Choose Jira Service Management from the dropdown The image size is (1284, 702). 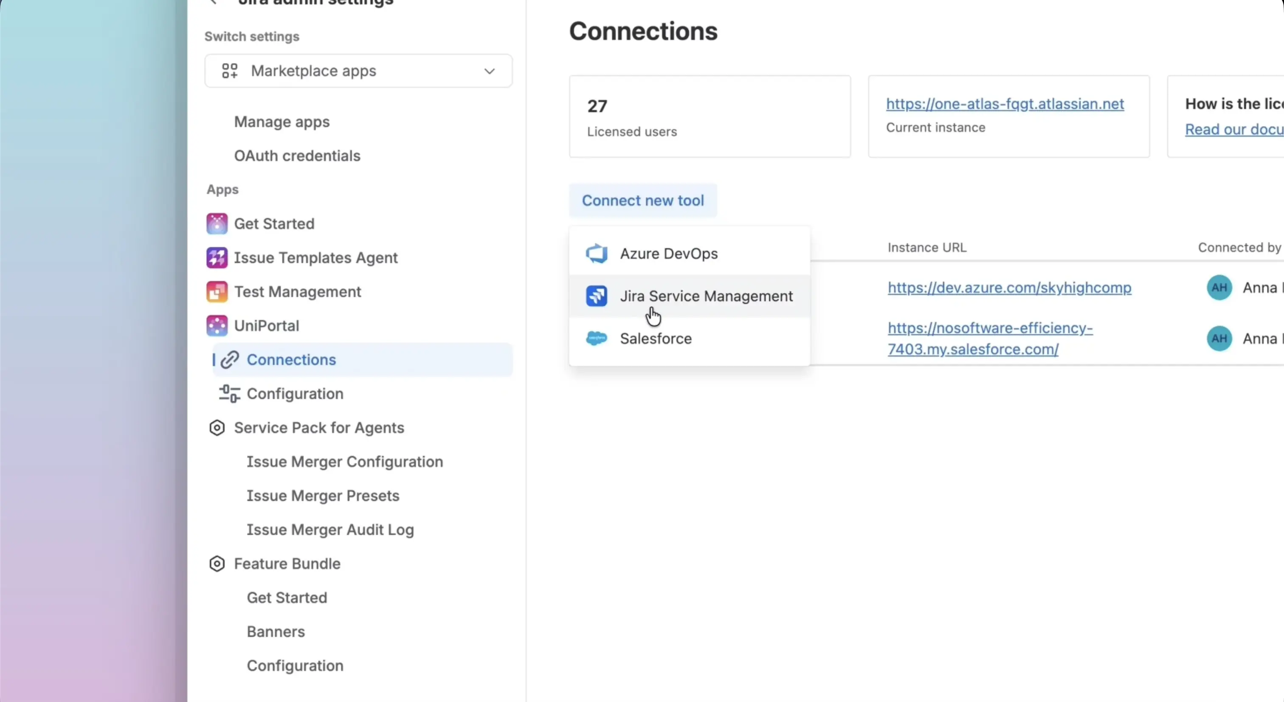point(690,296)
